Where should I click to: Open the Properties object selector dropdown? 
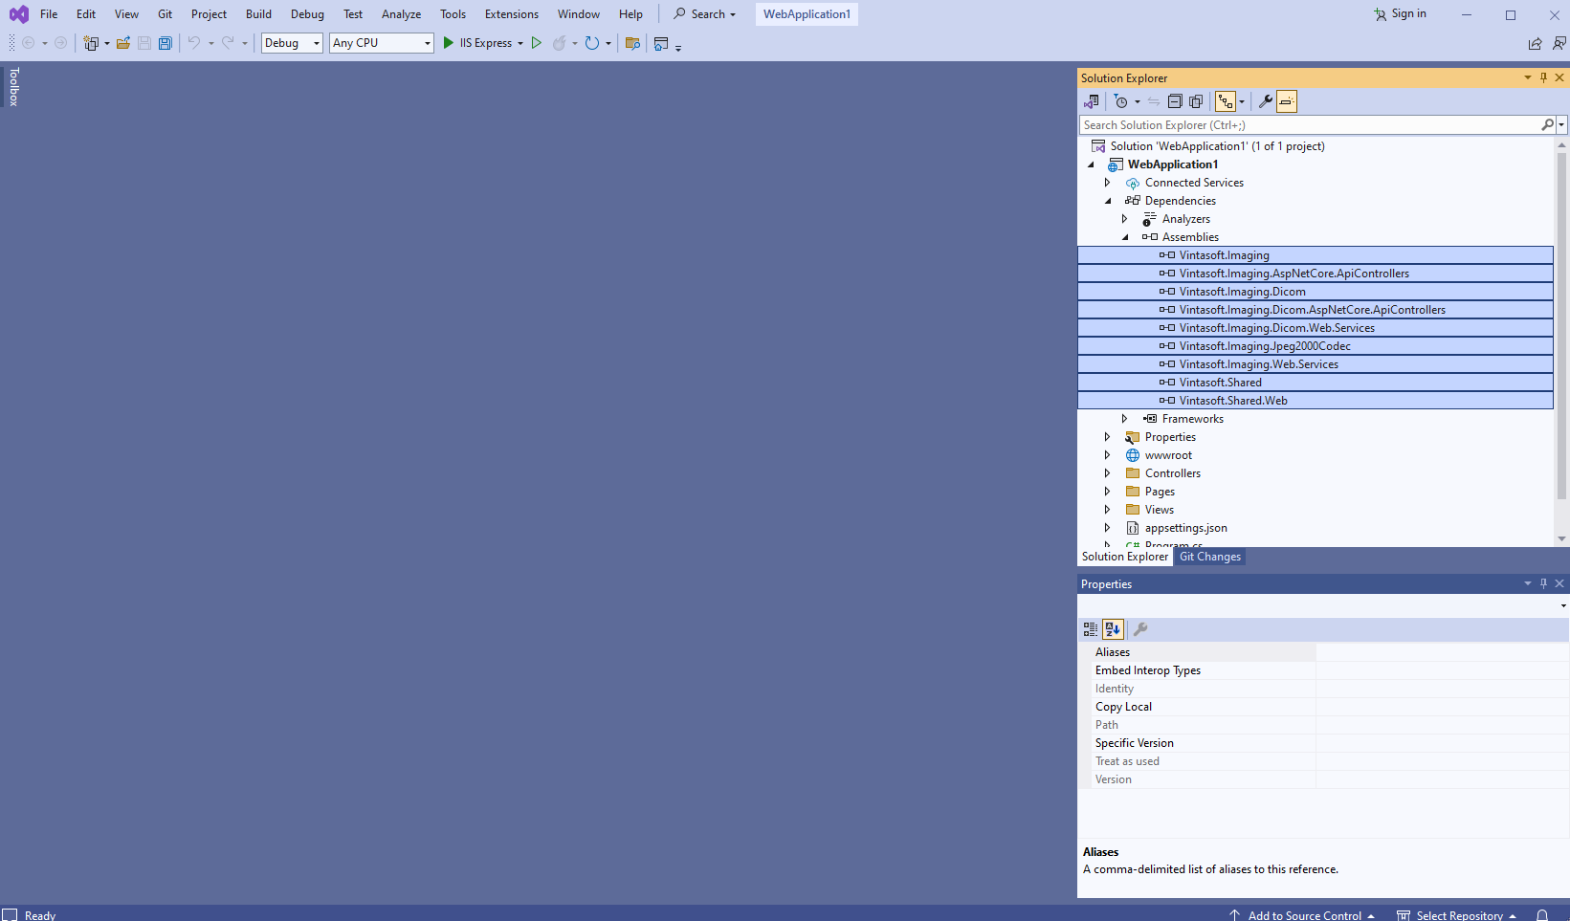coord(1563,605)
